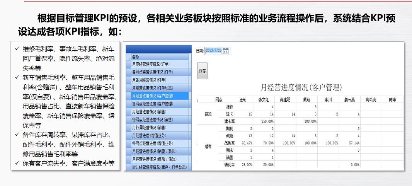Open the calendar picker beside the date field

click(226, 51)
